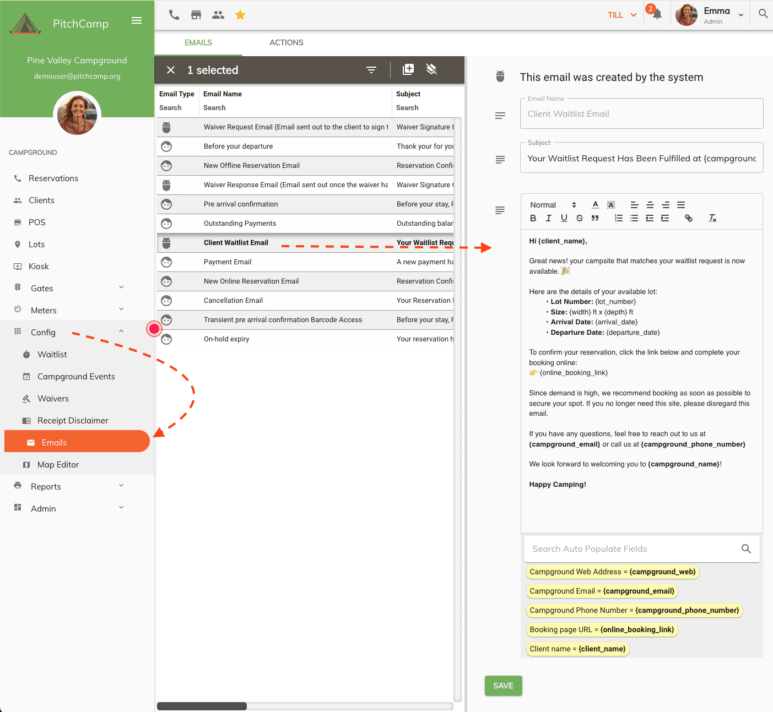Open the Normal heading style dropdown

point(553,205)
